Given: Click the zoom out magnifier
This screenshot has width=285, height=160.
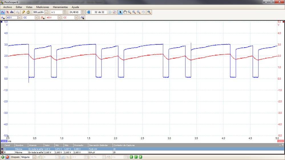Looking at the screenshot, I should point(138,12).
